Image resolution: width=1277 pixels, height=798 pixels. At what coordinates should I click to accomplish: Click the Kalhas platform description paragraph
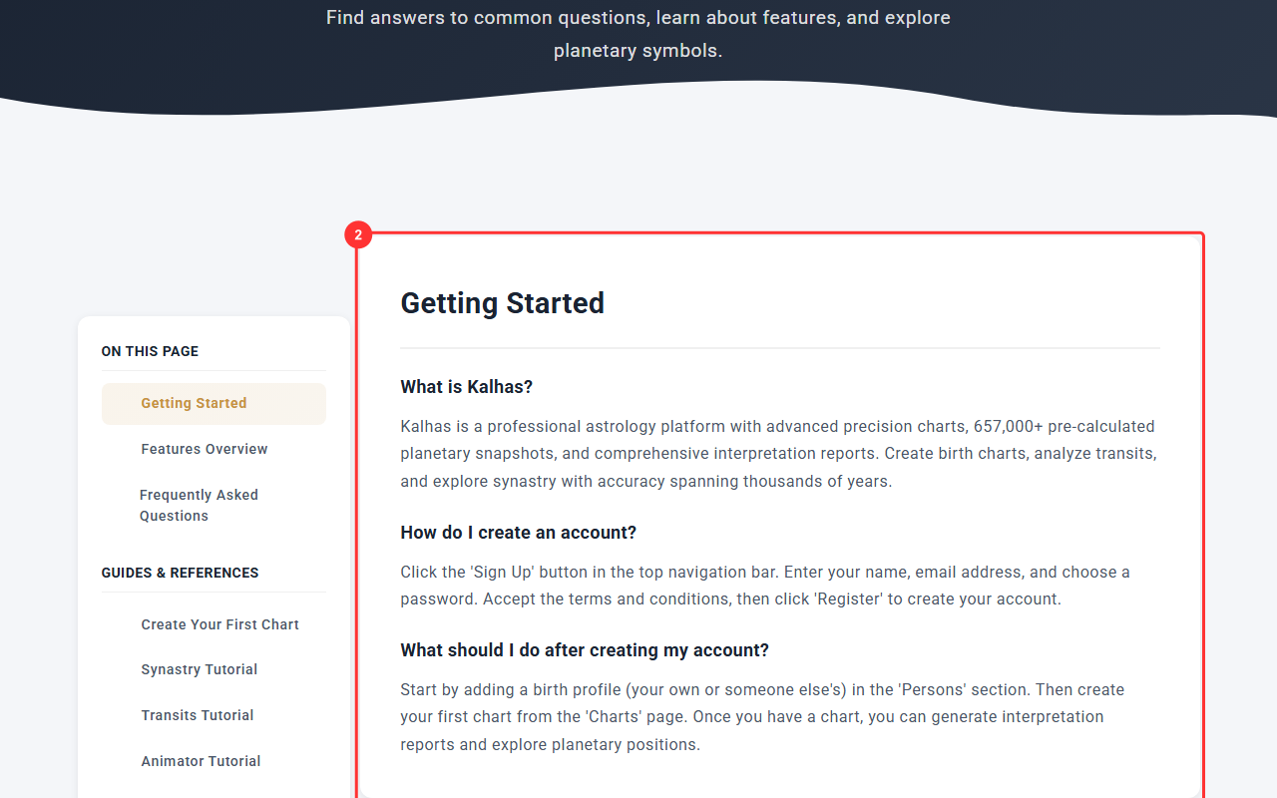pos(778,454)
